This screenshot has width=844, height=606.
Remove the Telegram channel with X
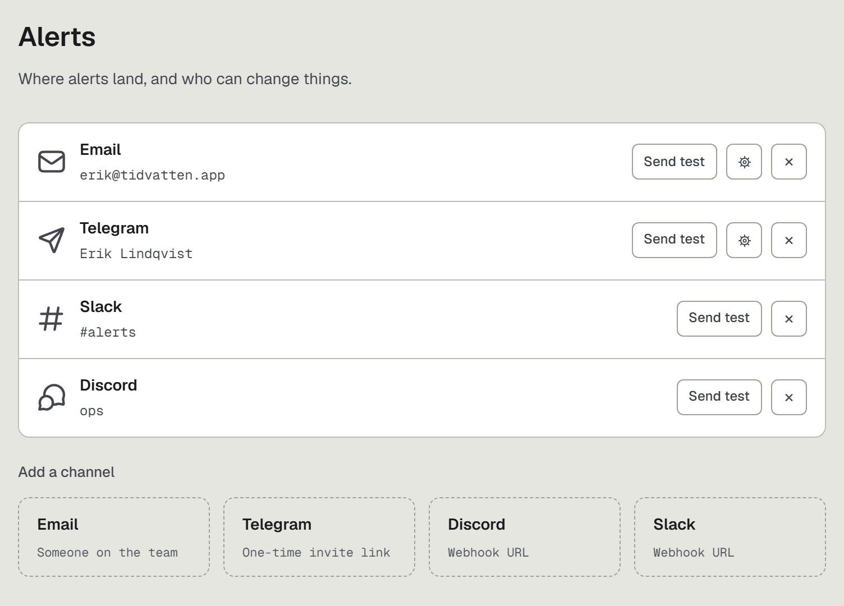788,240
